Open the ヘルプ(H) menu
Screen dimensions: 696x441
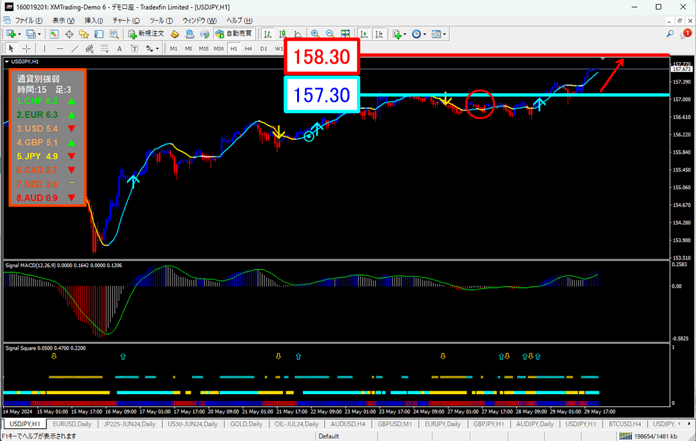click(x=239, y=21)
